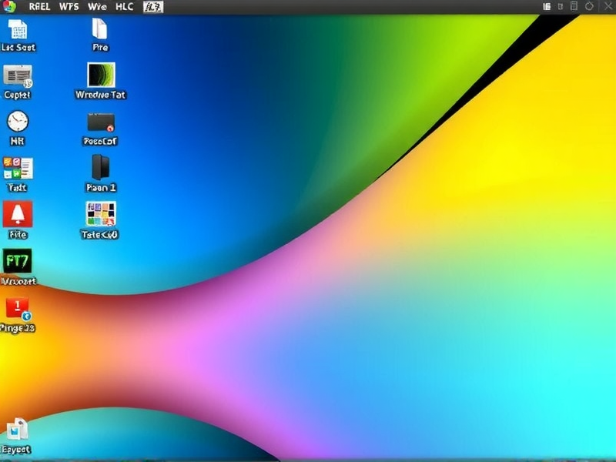The width and height of the screenshot is (616, 462).
Task: Open the 'HLC' menu in the top bar
Action: [124, 7]
